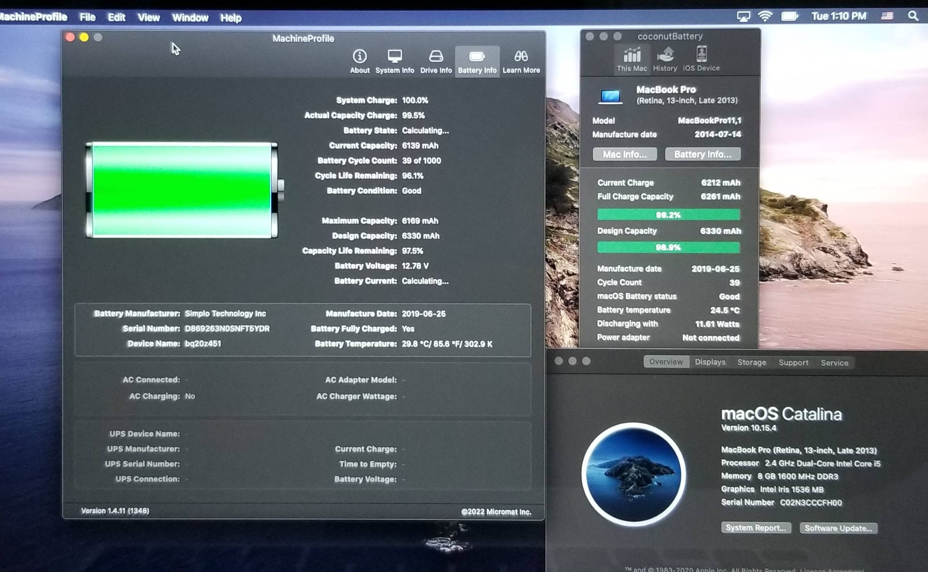Click the Battery Info... button in coconutBattery
The height and width of the screenshot is (572, 928).
tap(702, 154)
